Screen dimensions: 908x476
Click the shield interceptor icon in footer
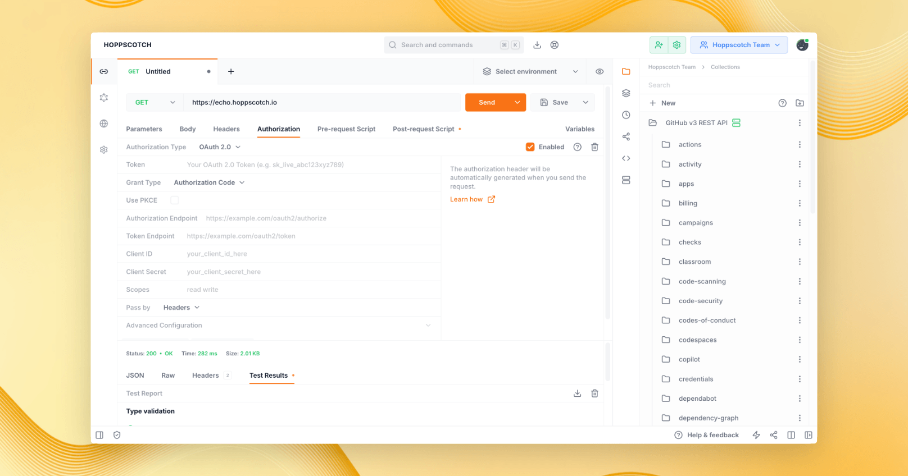click(x=117, y=435)
